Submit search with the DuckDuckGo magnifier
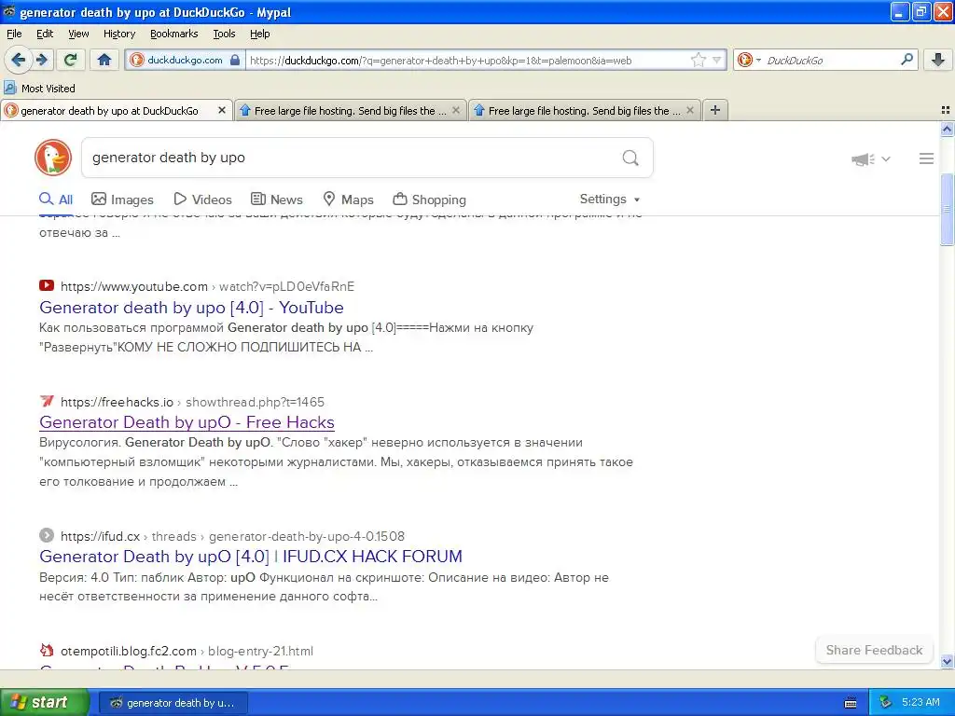The height and width of the screenshot is (716, 955). tap(630, 158)
